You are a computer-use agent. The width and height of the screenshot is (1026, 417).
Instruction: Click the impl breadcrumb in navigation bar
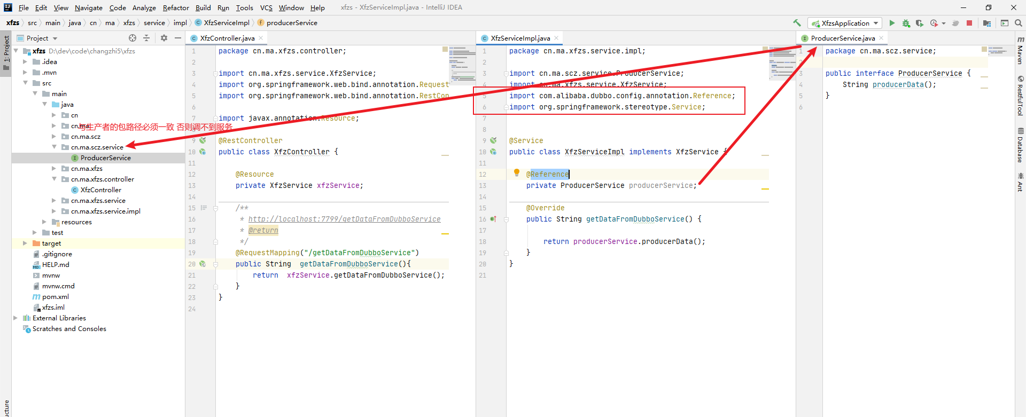pyautogui.click(x=180, y=22)
